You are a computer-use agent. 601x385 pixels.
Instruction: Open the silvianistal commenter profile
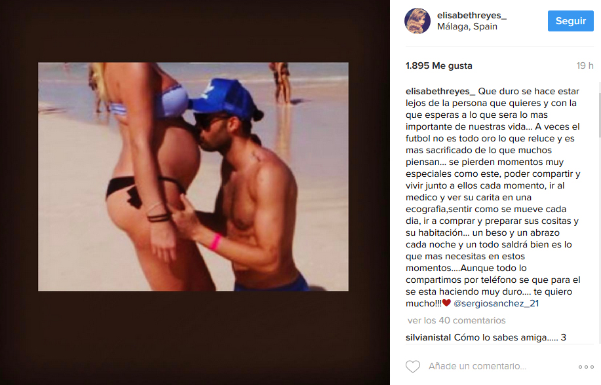pos(428,337)
